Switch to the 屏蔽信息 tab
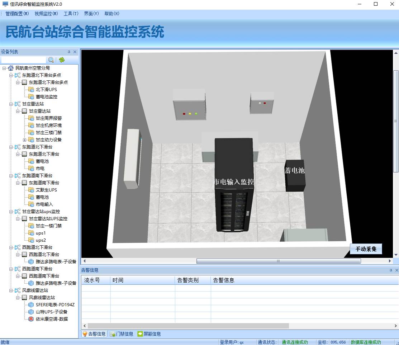399x345 pixels. [149, 334]
